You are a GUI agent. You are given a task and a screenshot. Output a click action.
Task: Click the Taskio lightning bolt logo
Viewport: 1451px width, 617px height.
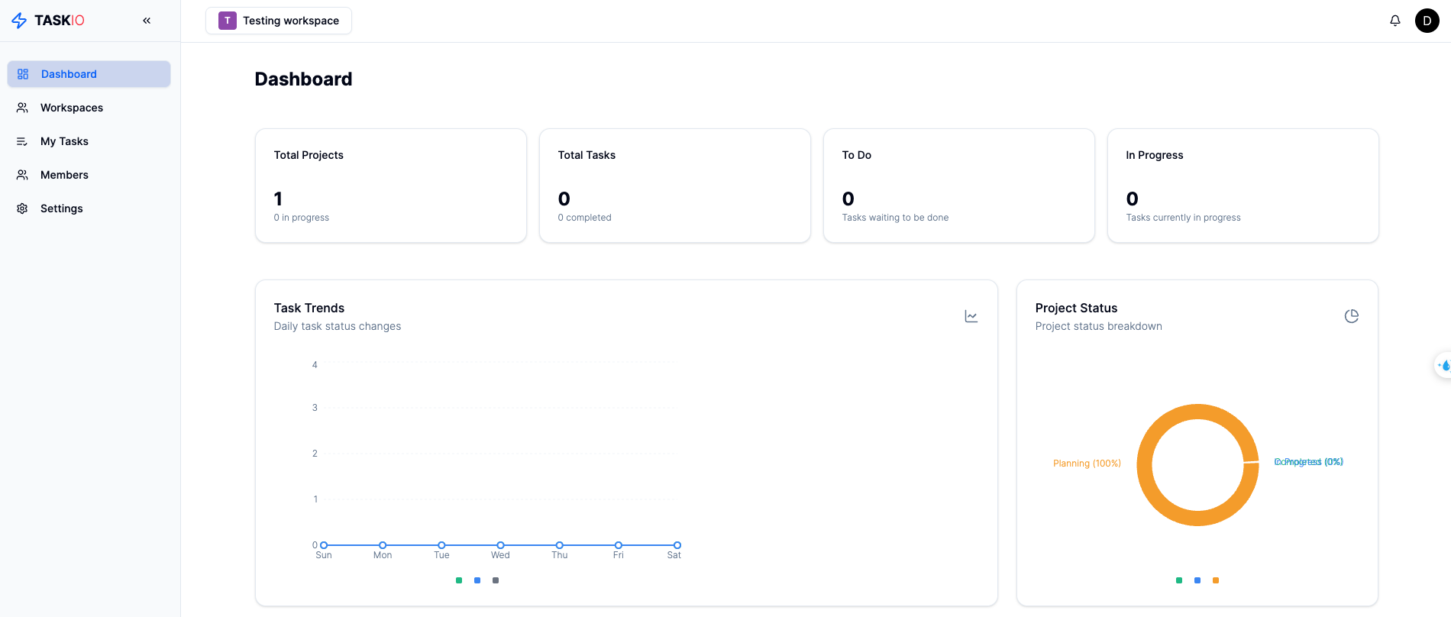coord(19,21)
